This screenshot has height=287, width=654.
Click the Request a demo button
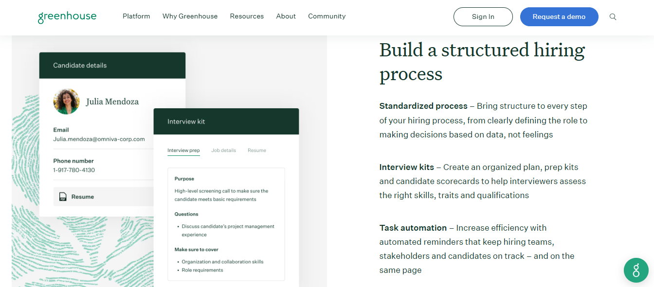click(559, 17)
